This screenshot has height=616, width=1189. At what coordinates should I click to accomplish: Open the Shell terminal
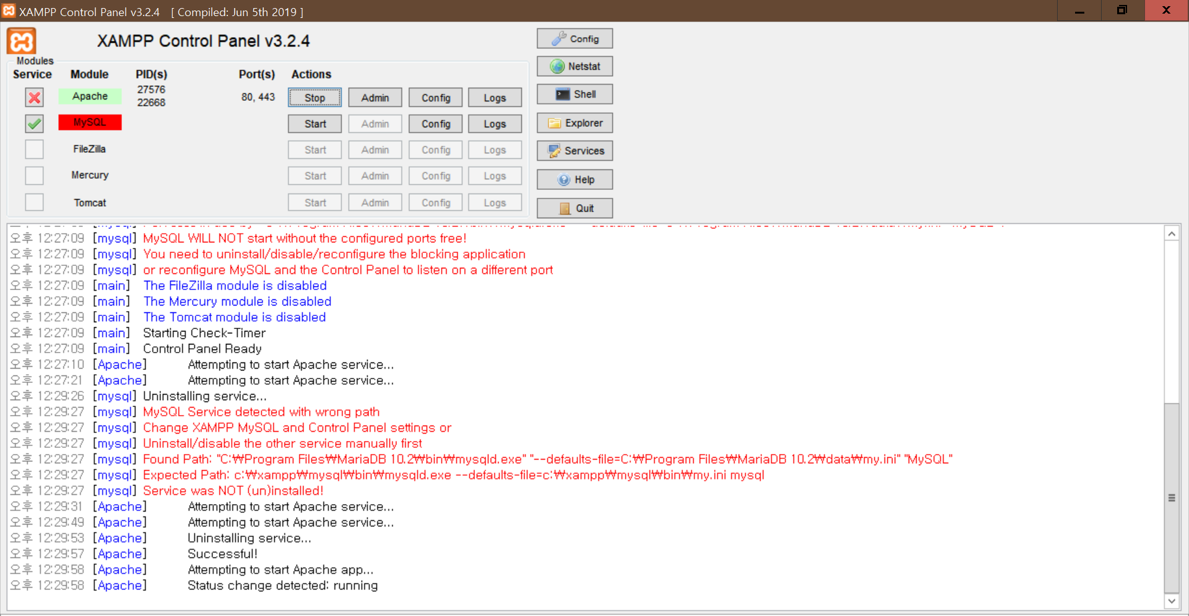pyautogui.click(x=575, y=94)
